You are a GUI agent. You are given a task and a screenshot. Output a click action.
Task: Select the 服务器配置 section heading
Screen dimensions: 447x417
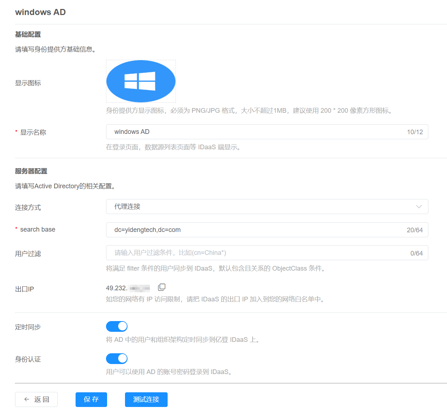pyautogui.click(x=31, y=171)
